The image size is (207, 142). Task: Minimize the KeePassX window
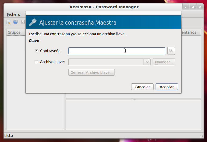point(185,7)
